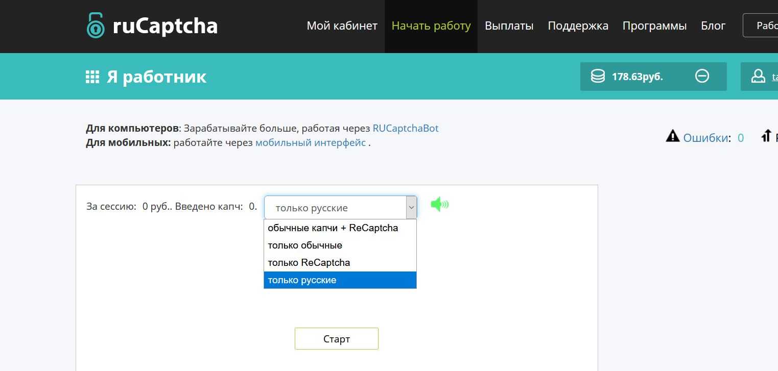Click the ruCaptcha logo text

pyautogui.click(x=165, y=26)
